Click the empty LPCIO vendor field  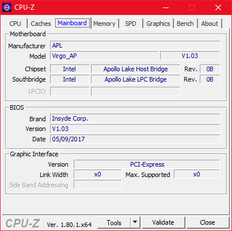click(70, 91)
